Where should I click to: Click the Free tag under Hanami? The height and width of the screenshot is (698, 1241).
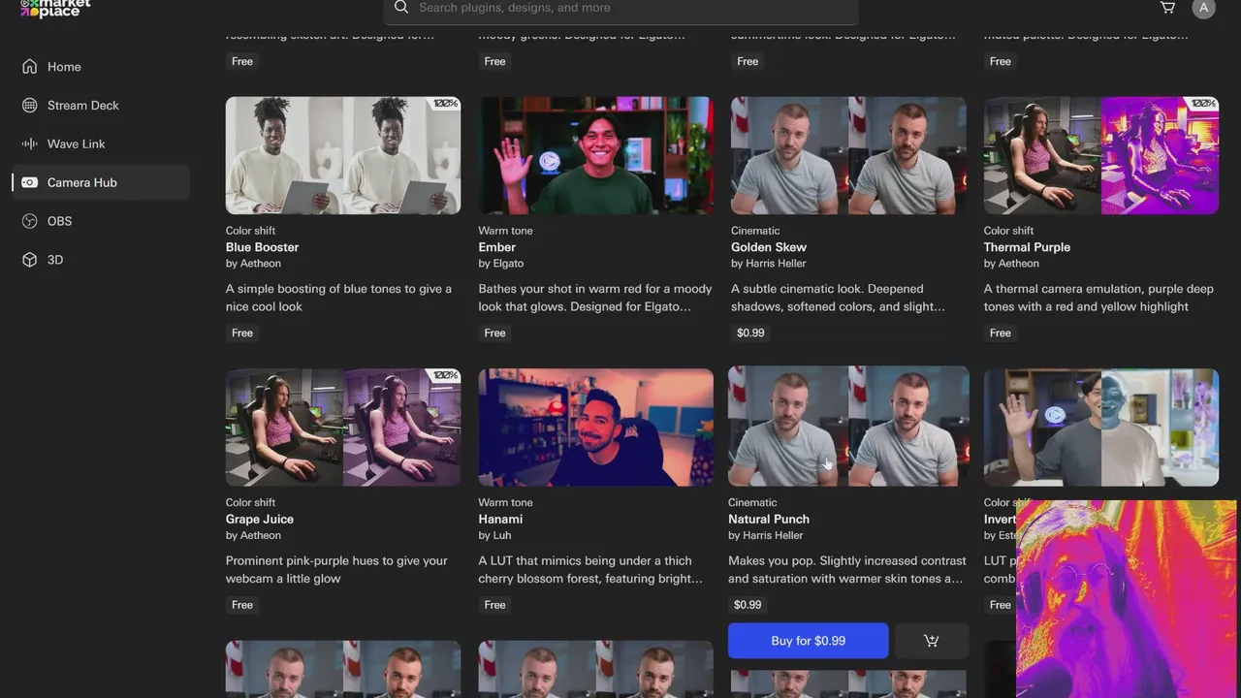pos(494,605)
